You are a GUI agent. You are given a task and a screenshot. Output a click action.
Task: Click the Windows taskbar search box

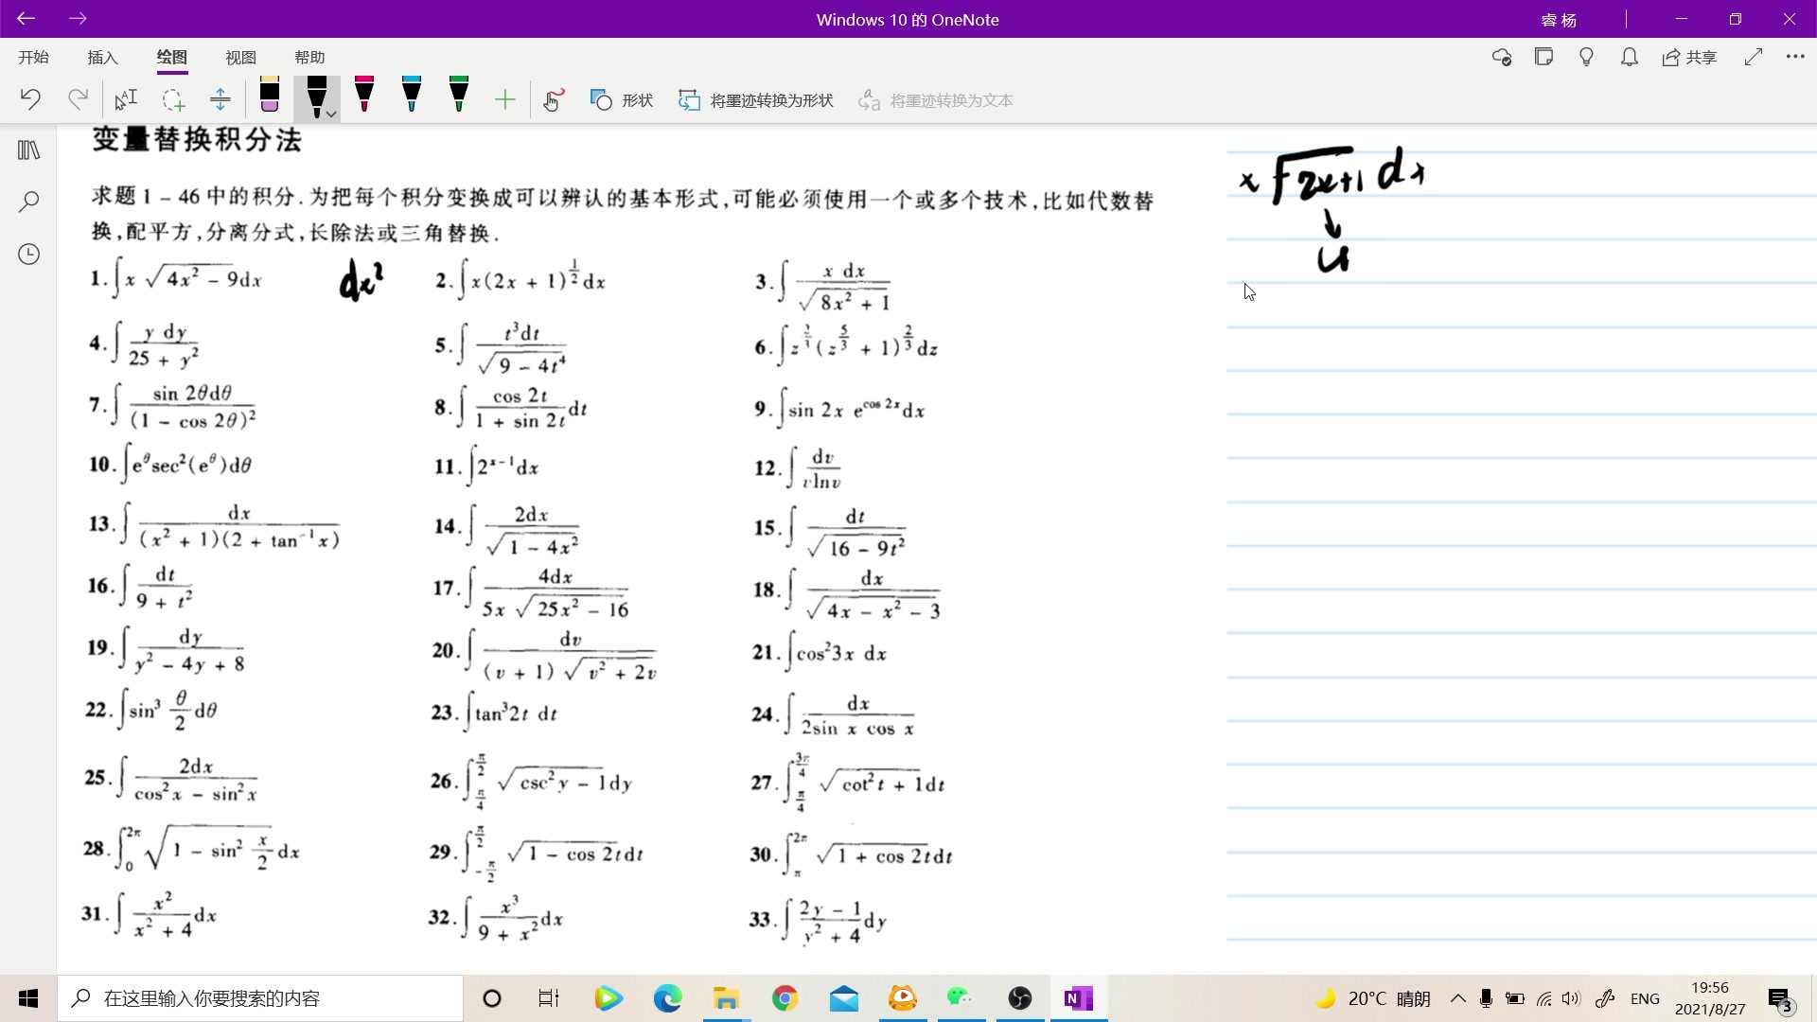[x=260, y=998]
